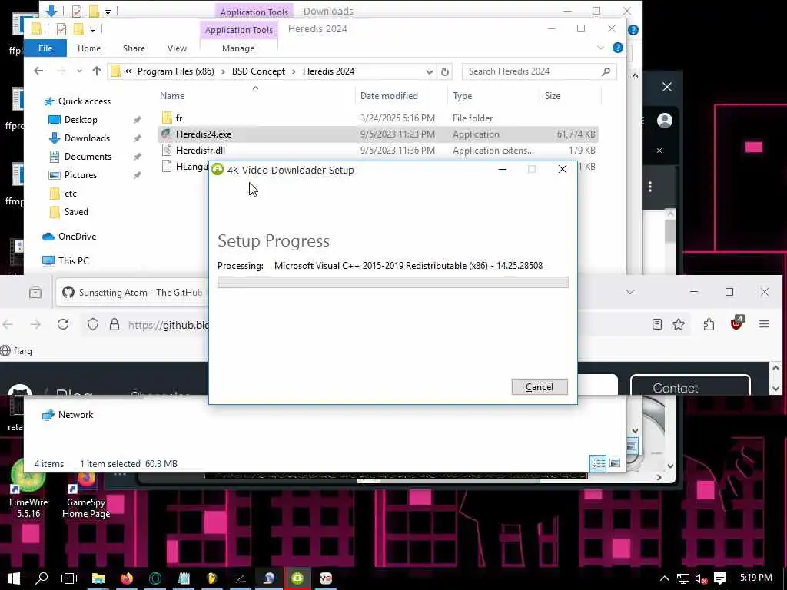787x590 pixels.
Task: Open OneDrive in the navigation pane
Action: [77, 237]
